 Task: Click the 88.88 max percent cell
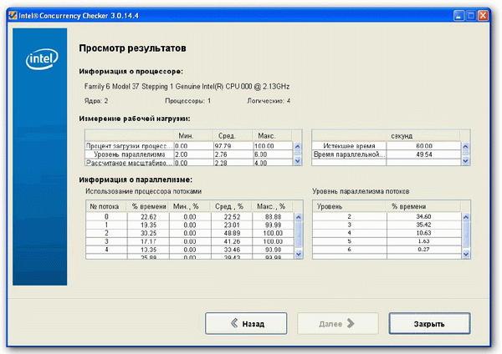pyautogui.click(x=273, y=217)
